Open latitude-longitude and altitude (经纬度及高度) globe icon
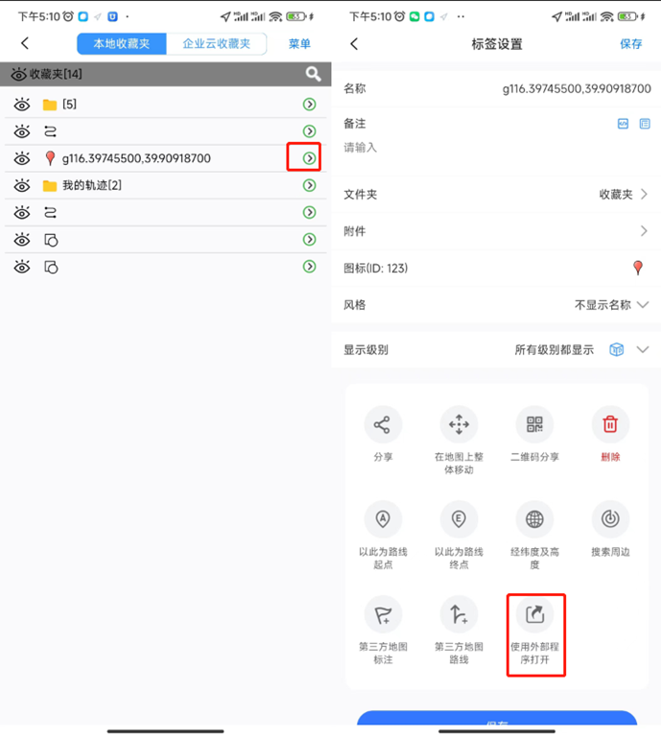Viewport: 661px width, 737px height. coord(534,519)
